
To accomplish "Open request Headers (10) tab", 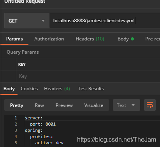I will (x=90, y=39).
